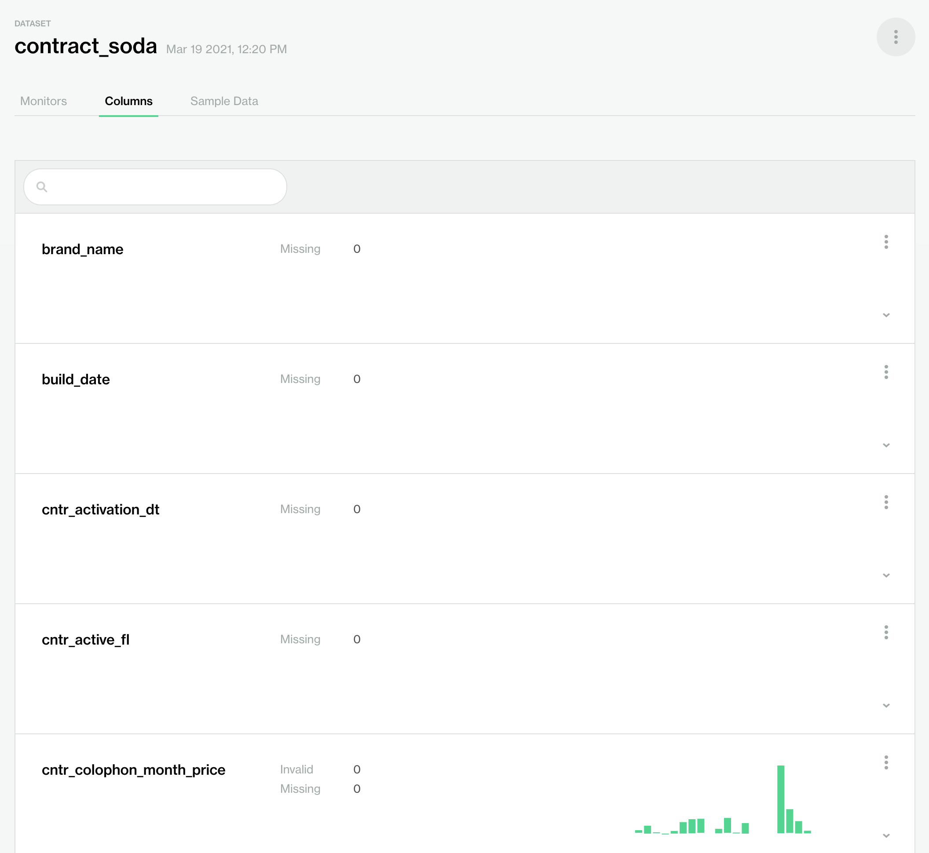Open the cntr_activation_dt column options menu

886,503
